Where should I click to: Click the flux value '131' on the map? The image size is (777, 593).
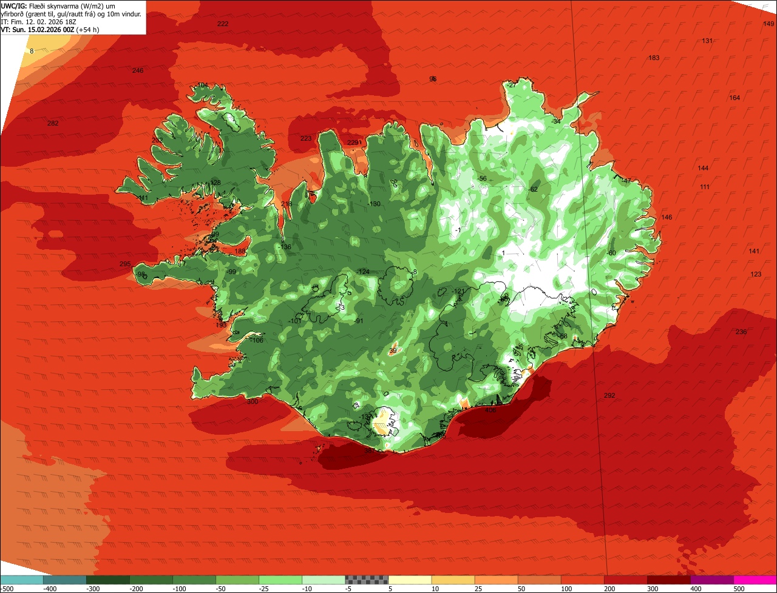[x=707, y=41]
